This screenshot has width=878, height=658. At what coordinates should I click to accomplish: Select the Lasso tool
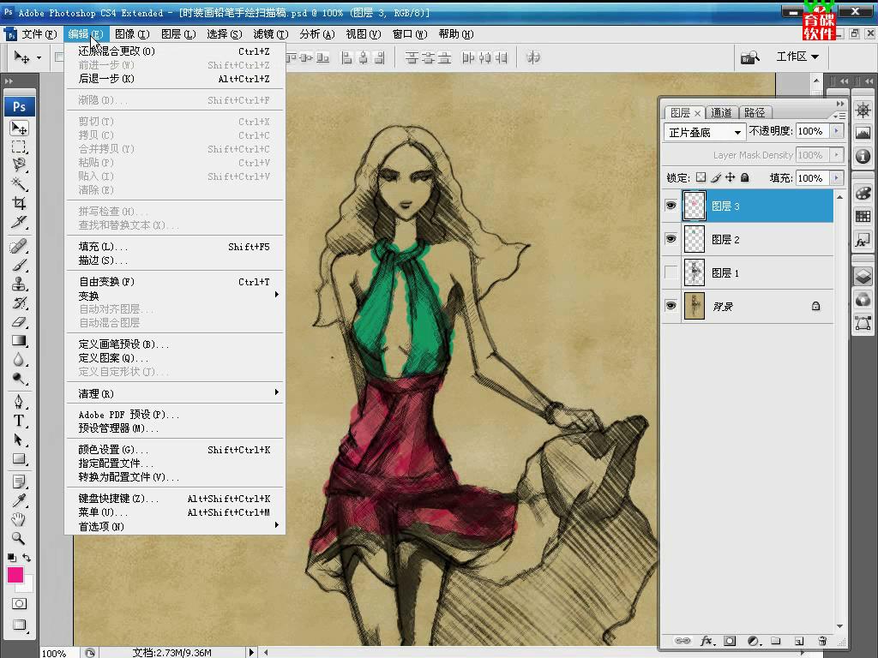[19, 165]
